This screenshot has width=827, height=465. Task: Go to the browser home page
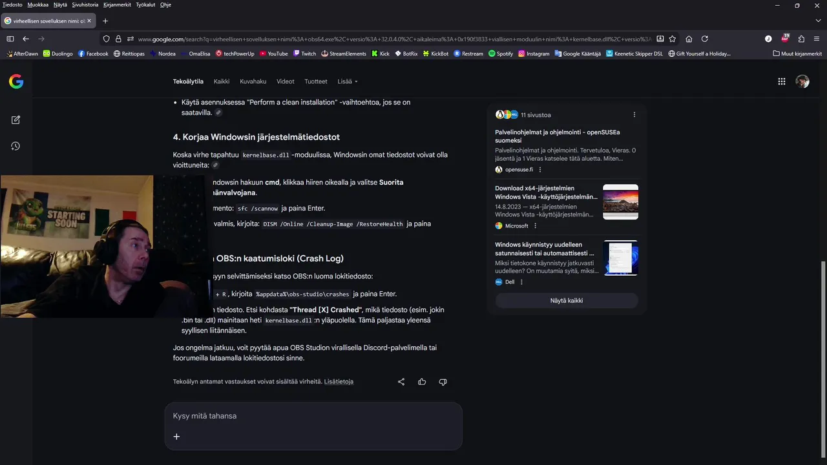(689, 39)
